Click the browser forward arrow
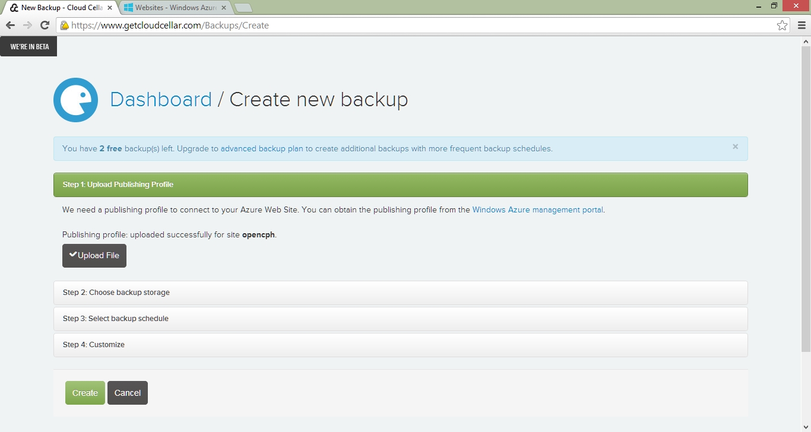Image resolution: width=811 pixels, height=432 pixels. pyautogui.click(x=27, y=26)
